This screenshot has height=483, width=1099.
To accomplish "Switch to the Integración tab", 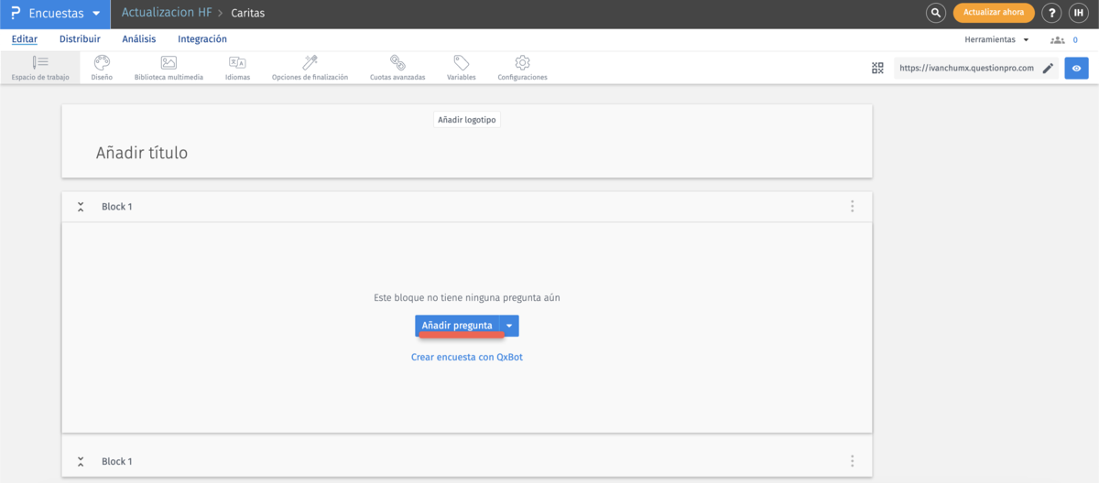I will point(202,39).
